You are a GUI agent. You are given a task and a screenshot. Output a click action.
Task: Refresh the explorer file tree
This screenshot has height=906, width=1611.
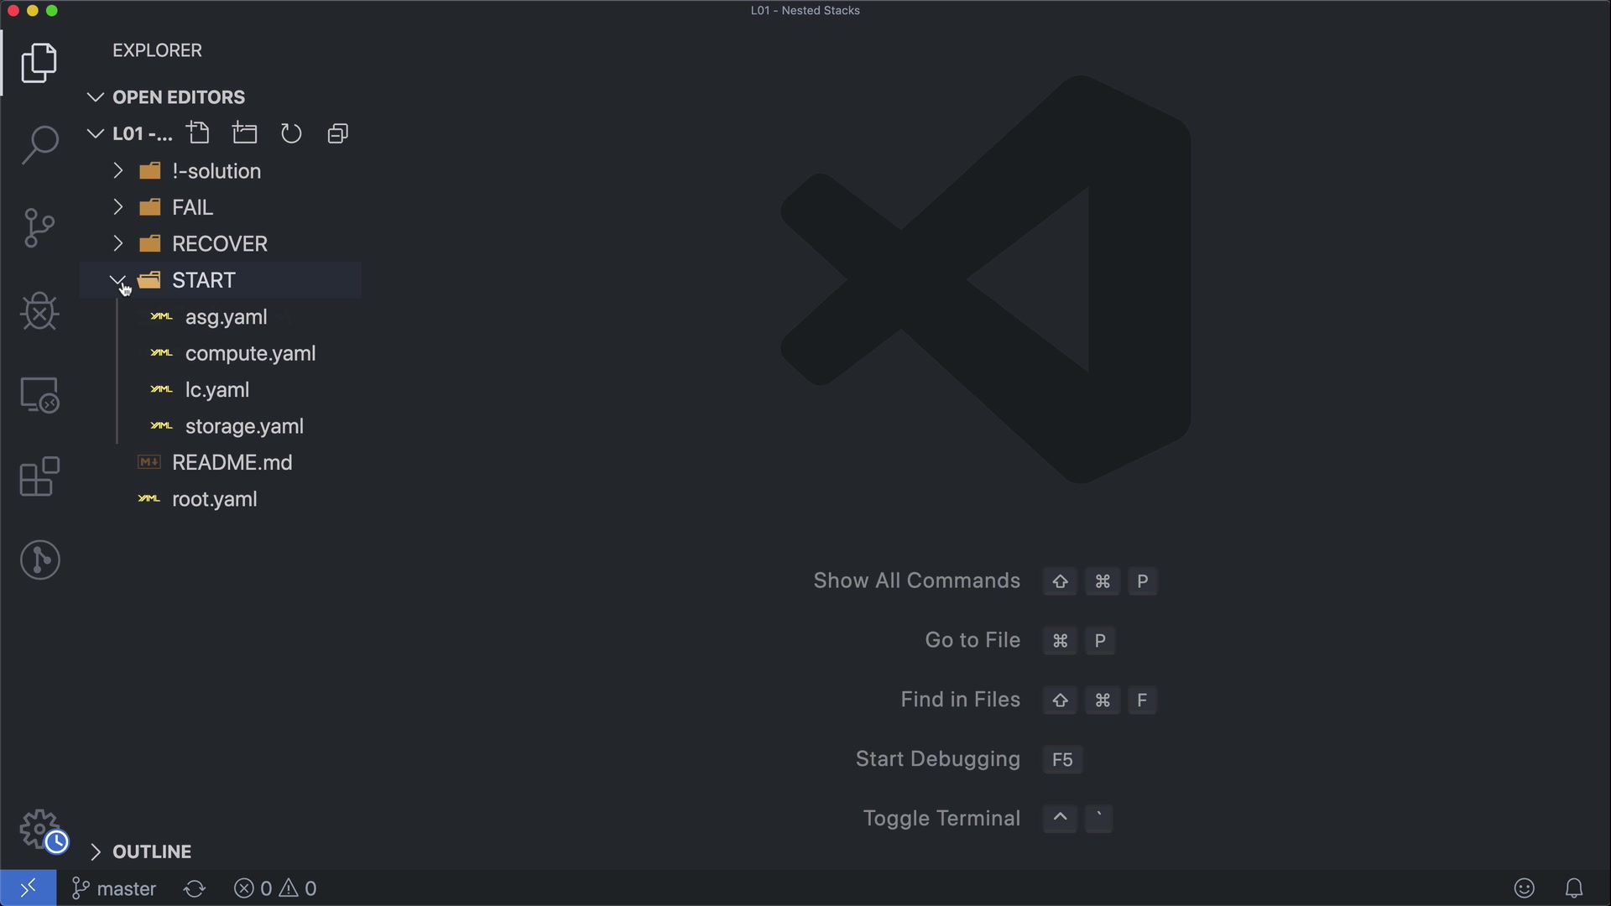pyautogui.click(x=291, y=133)
